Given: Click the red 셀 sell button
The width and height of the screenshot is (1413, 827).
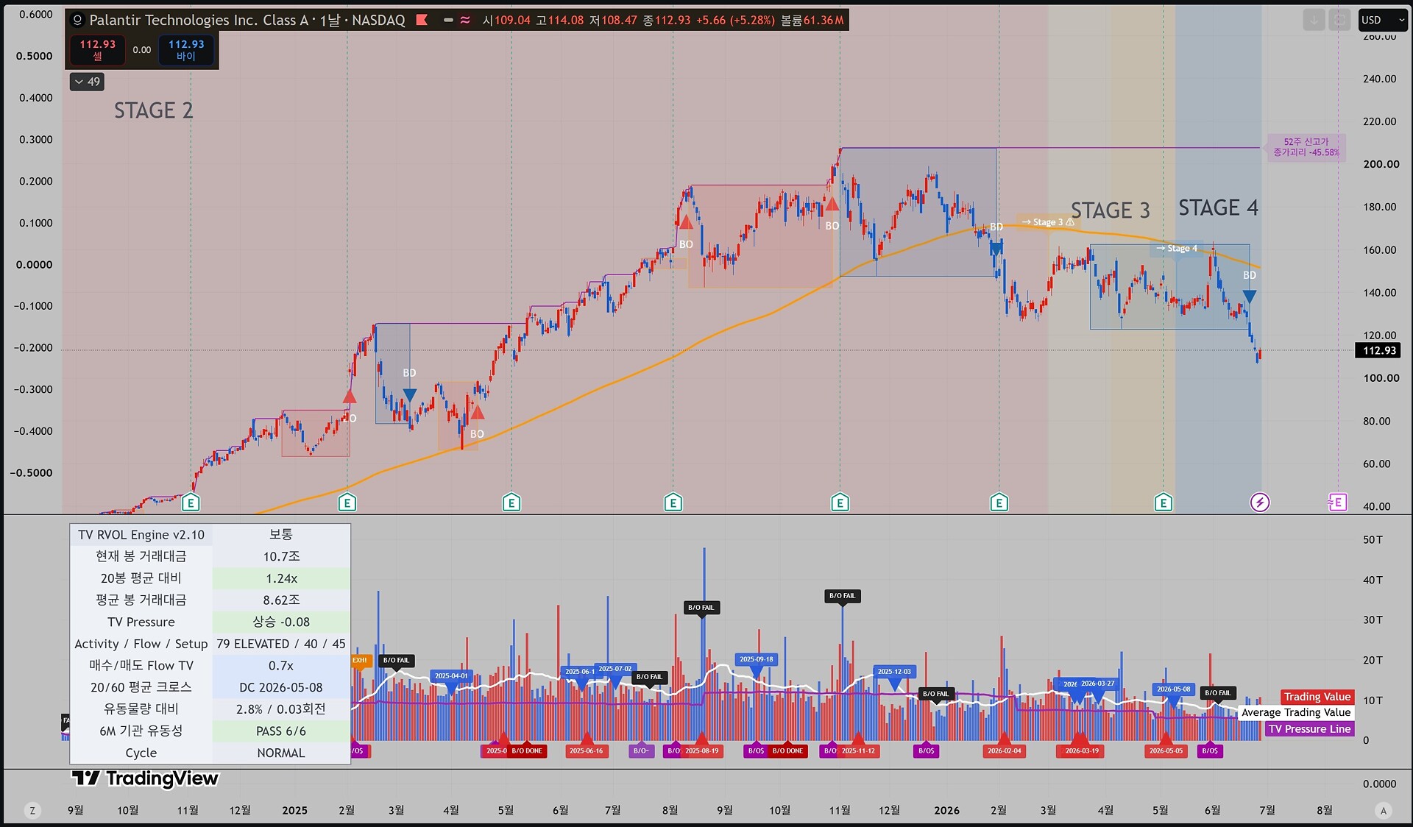Looking at the screenshot, I should 98,50.
